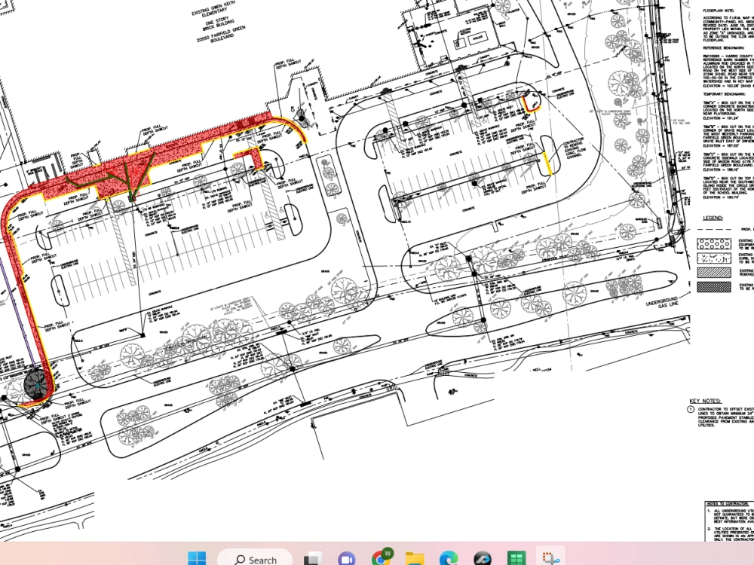This screenshot has width=754, height=565.
Task: Click the taskbar Search box
Action: pyautogui.click(x=255, y=557)
